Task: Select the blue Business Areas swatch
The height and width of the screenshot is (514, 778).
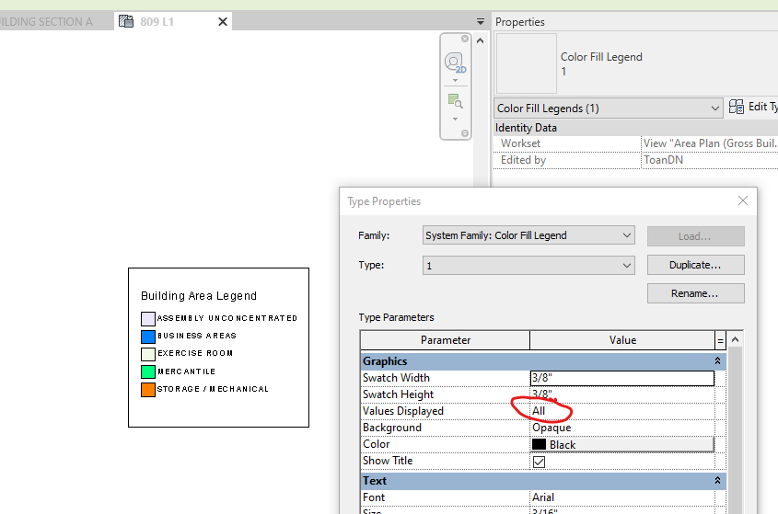Action: point(148,337)
